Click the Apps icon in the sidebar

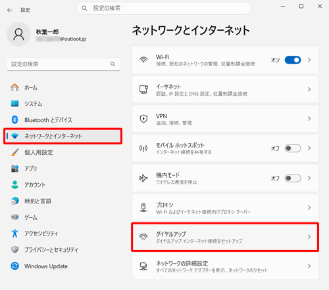pyautogui.click(x=14, y=169)
